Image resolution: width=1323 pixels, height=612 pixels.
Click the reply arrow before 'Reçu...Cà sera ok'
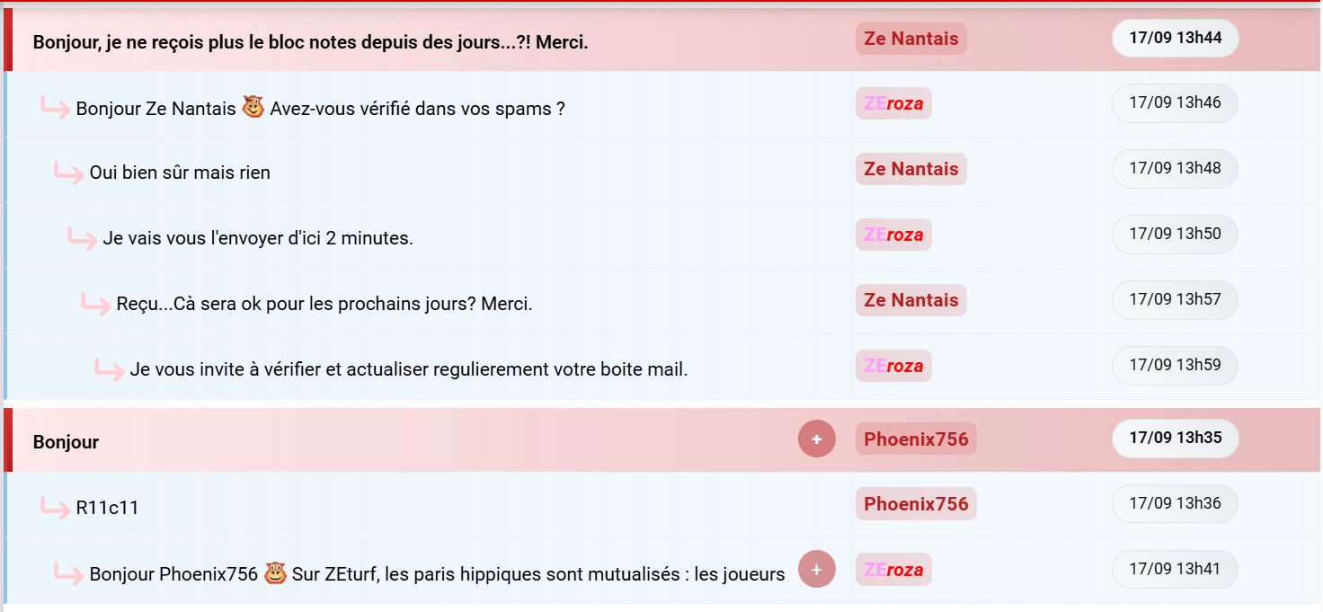(x=96, y=304)
